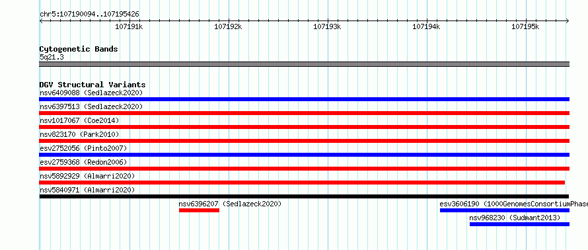Click the gray 5q21.3 cytogenetic band bar
The width and height of the screenshot is (588, 250).
[x=305, y=64]
